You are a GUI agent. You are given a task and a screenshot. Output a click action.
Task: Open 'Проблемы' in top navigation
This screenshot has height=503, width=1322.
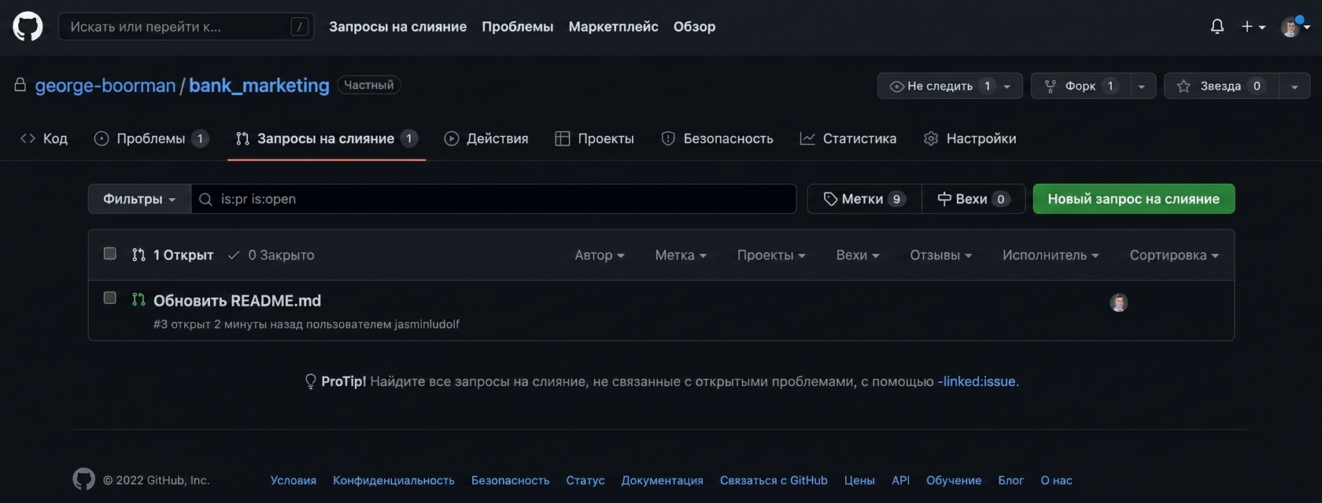coord(518,27)
